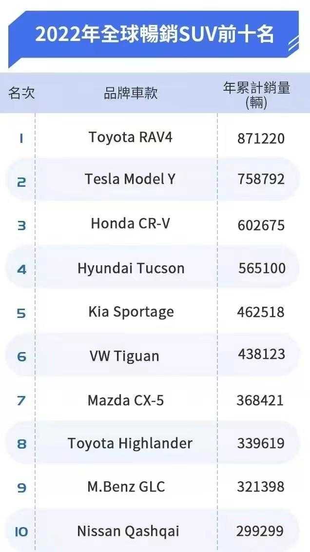This screenshot has width=310, height=552.
Task: Select Nissan Qashqai in the list
Action: coord(128,531)
